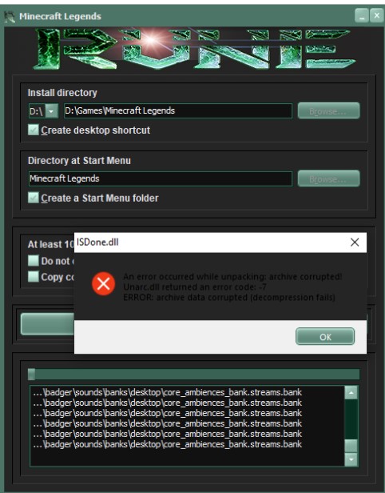Close the Minecraft Legends installer window
The height and width of the screenshot is (493, 385).
click(376, 15)
